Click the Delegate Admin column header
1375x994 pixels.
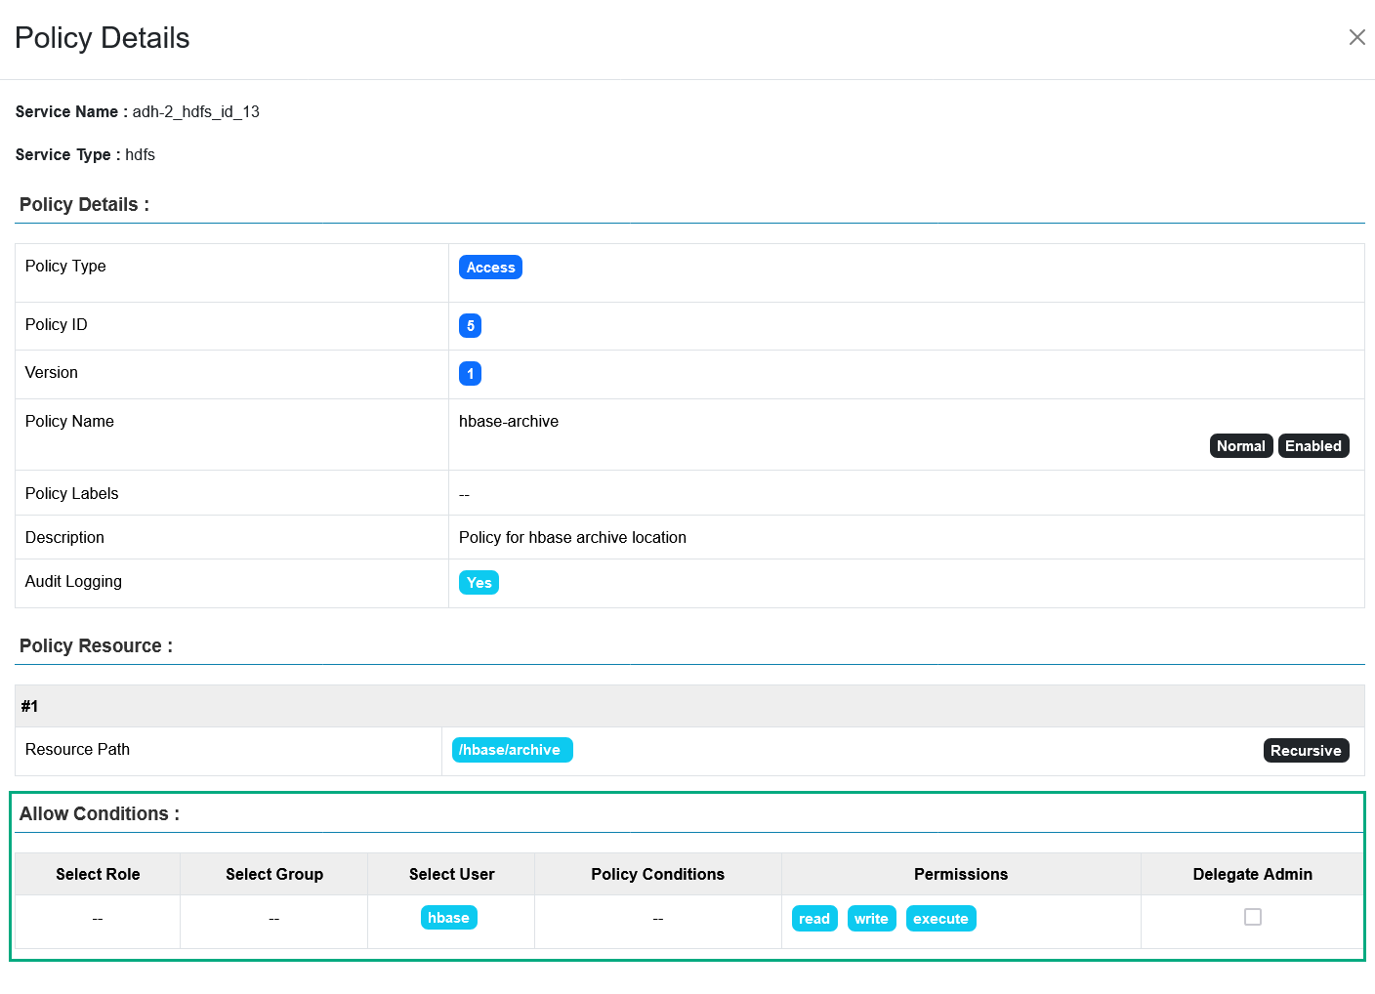1252,875
